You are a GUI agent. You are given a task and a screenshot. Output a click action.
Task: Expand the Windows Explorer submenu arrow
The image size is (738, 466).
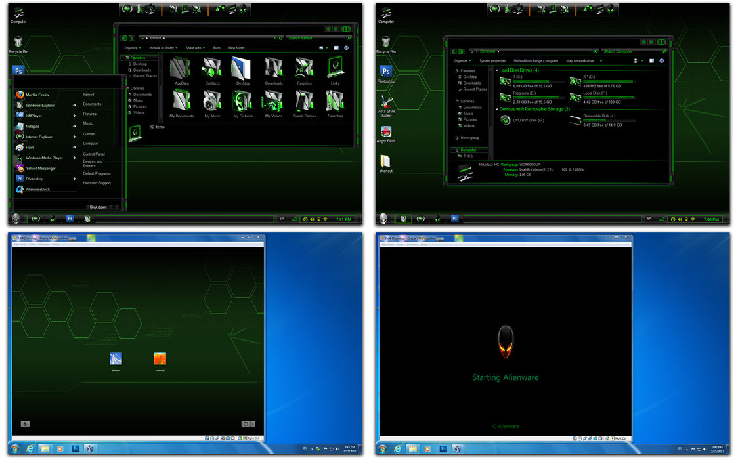click(74, 106)
